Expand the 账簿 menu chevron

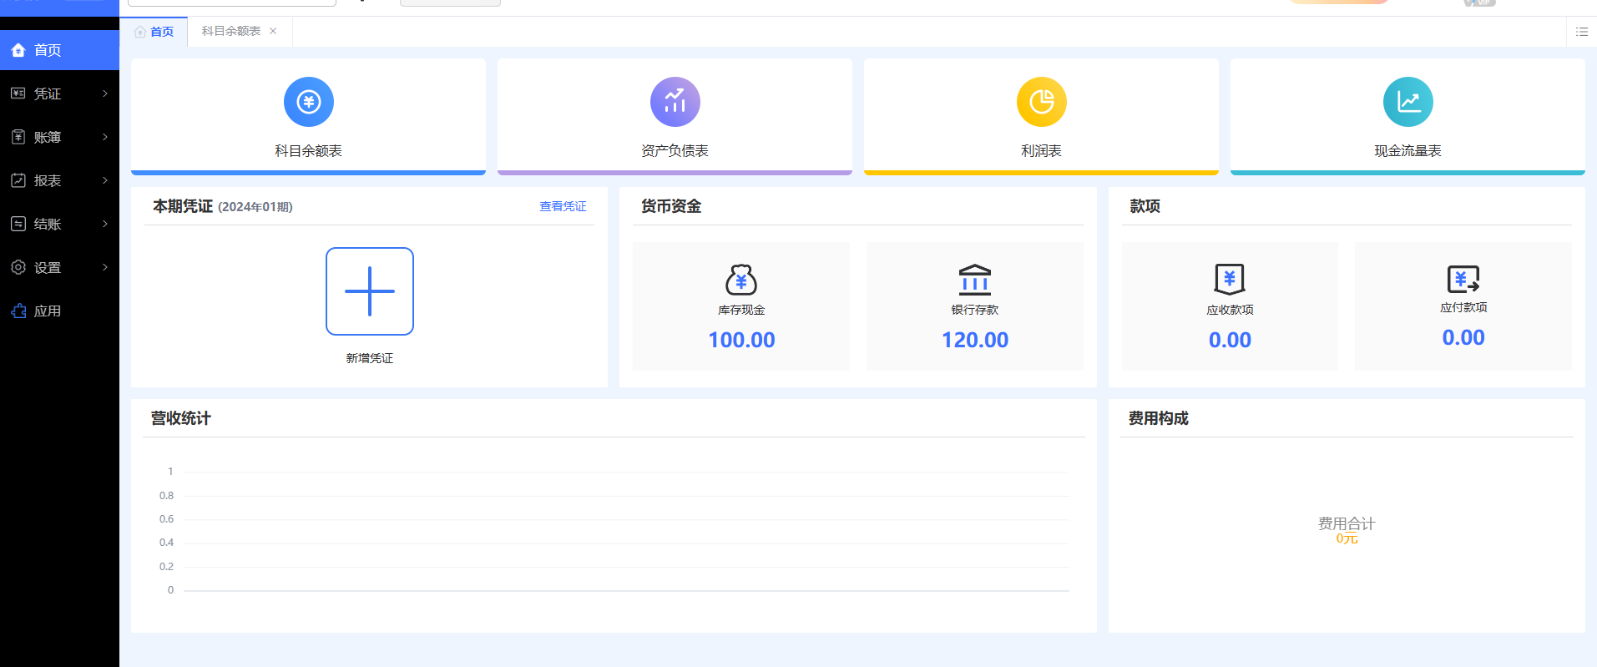[x=105, y=137]
